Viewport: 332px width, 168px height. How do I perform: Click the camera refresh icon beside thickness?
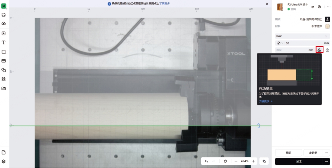[x=327, y=50]
